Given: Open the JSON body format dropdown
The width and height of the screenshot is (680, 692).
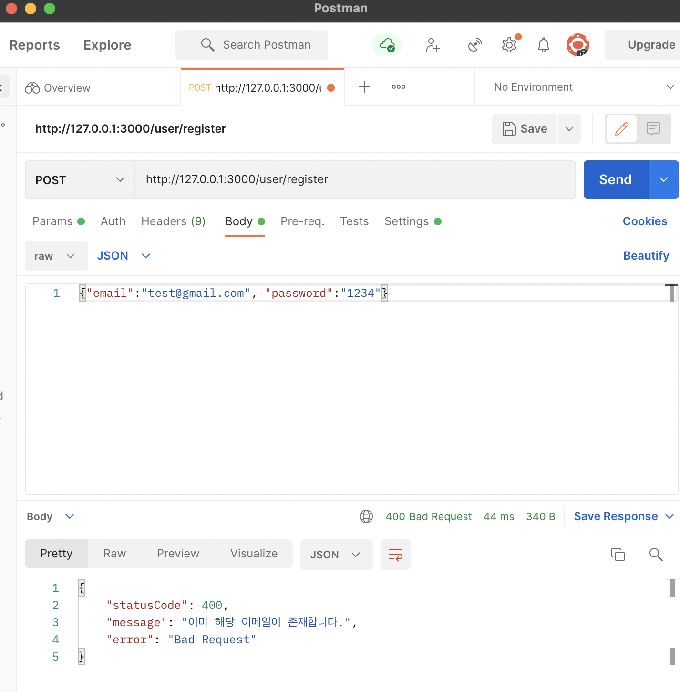Looking at the screenshot, I should pyautogui.click(x=124, y=256).
